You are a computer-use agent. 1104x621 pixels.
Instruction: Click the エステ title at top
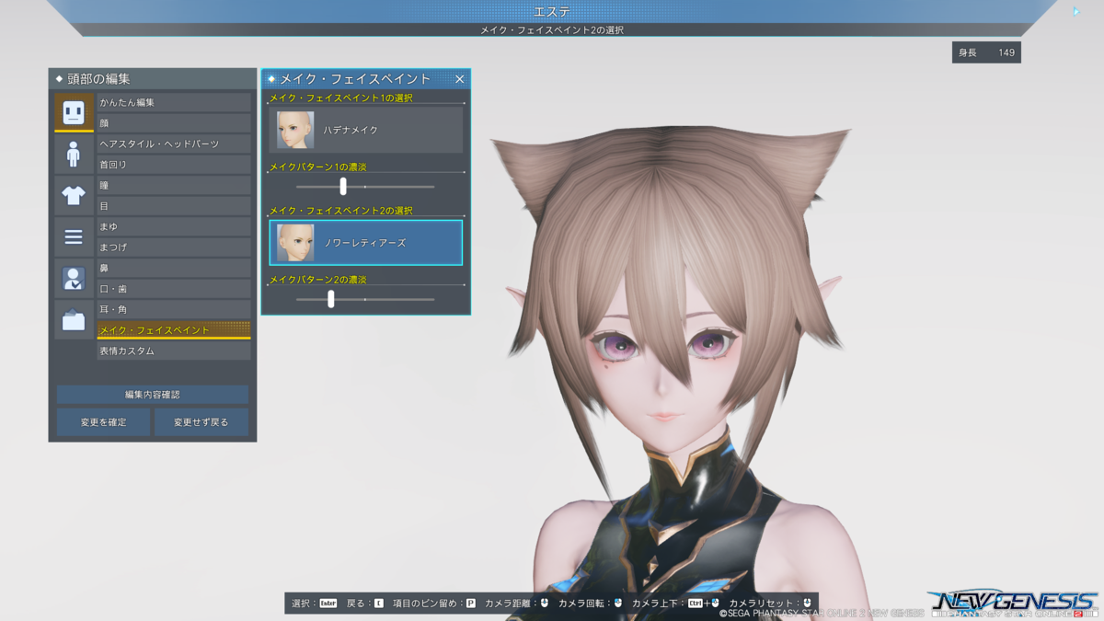pos(551,11)
